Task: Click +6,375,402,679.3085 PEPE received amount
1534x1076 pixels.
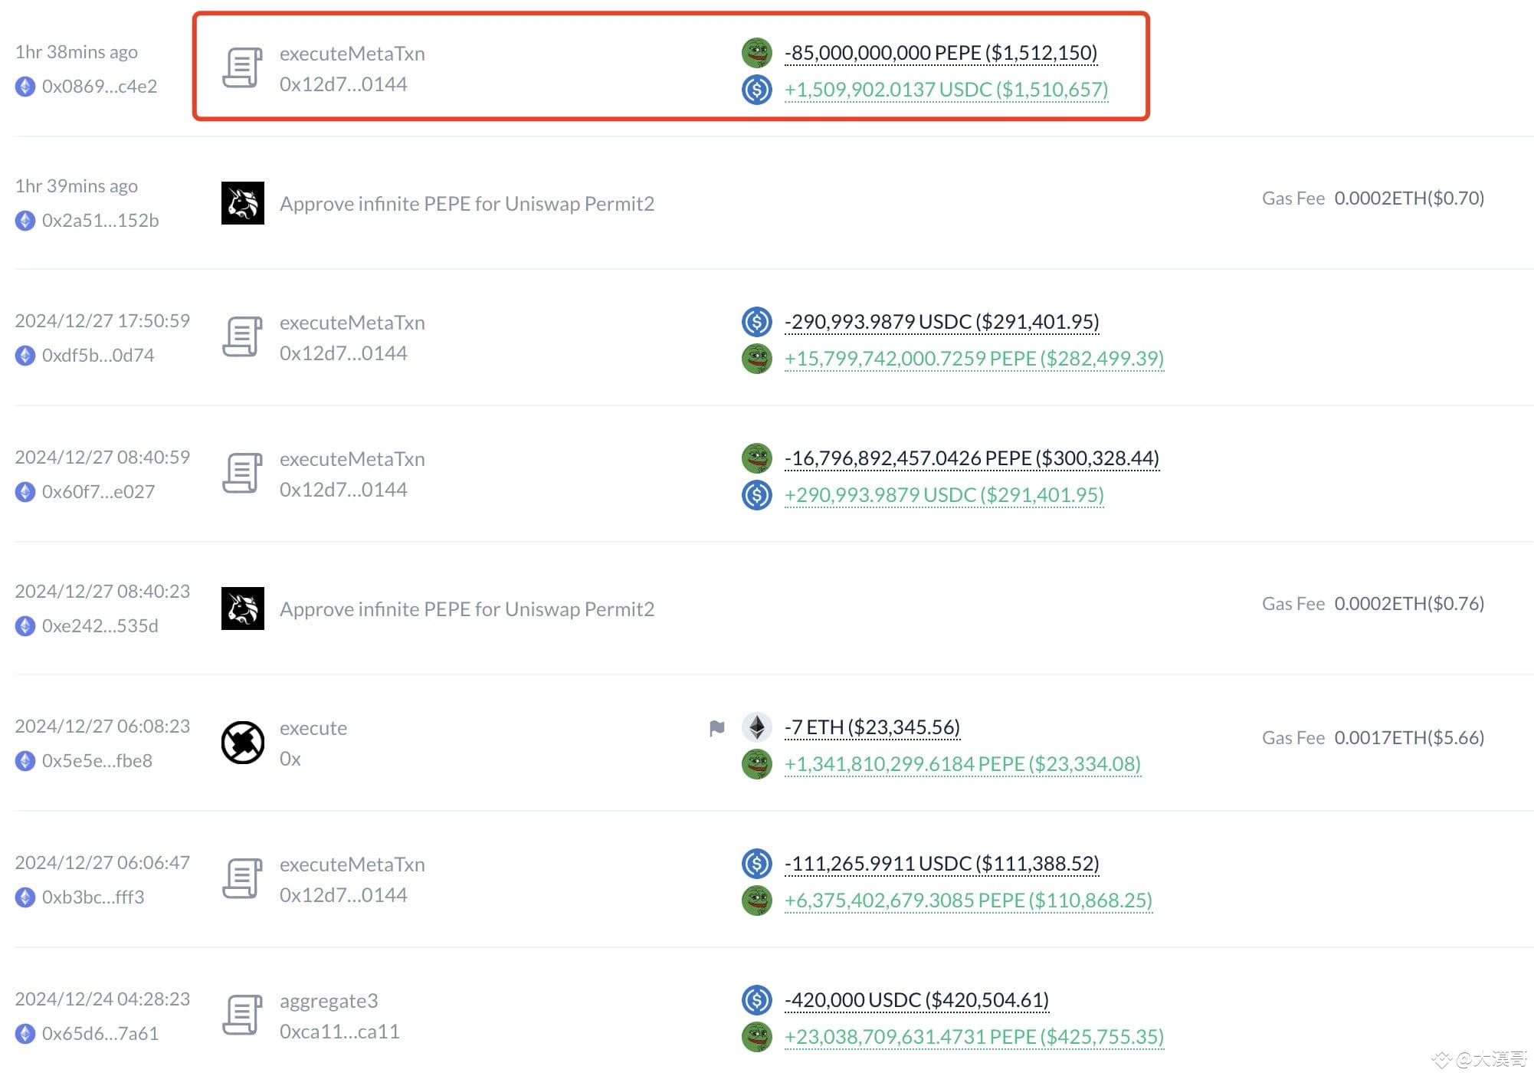Action: tap(968, 900)
